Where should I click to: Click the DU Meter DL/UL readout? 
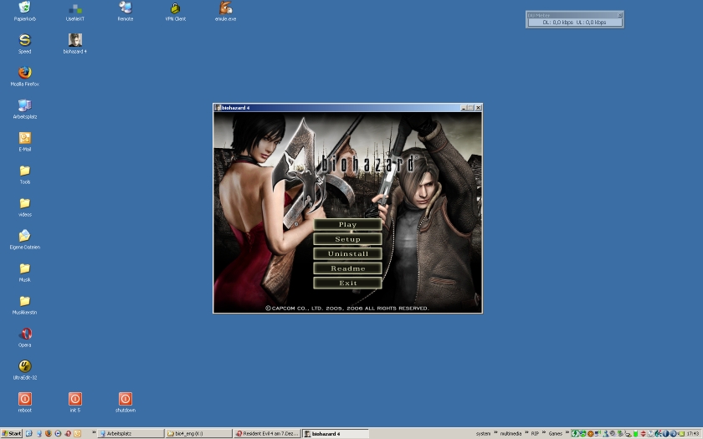(574, 22)
